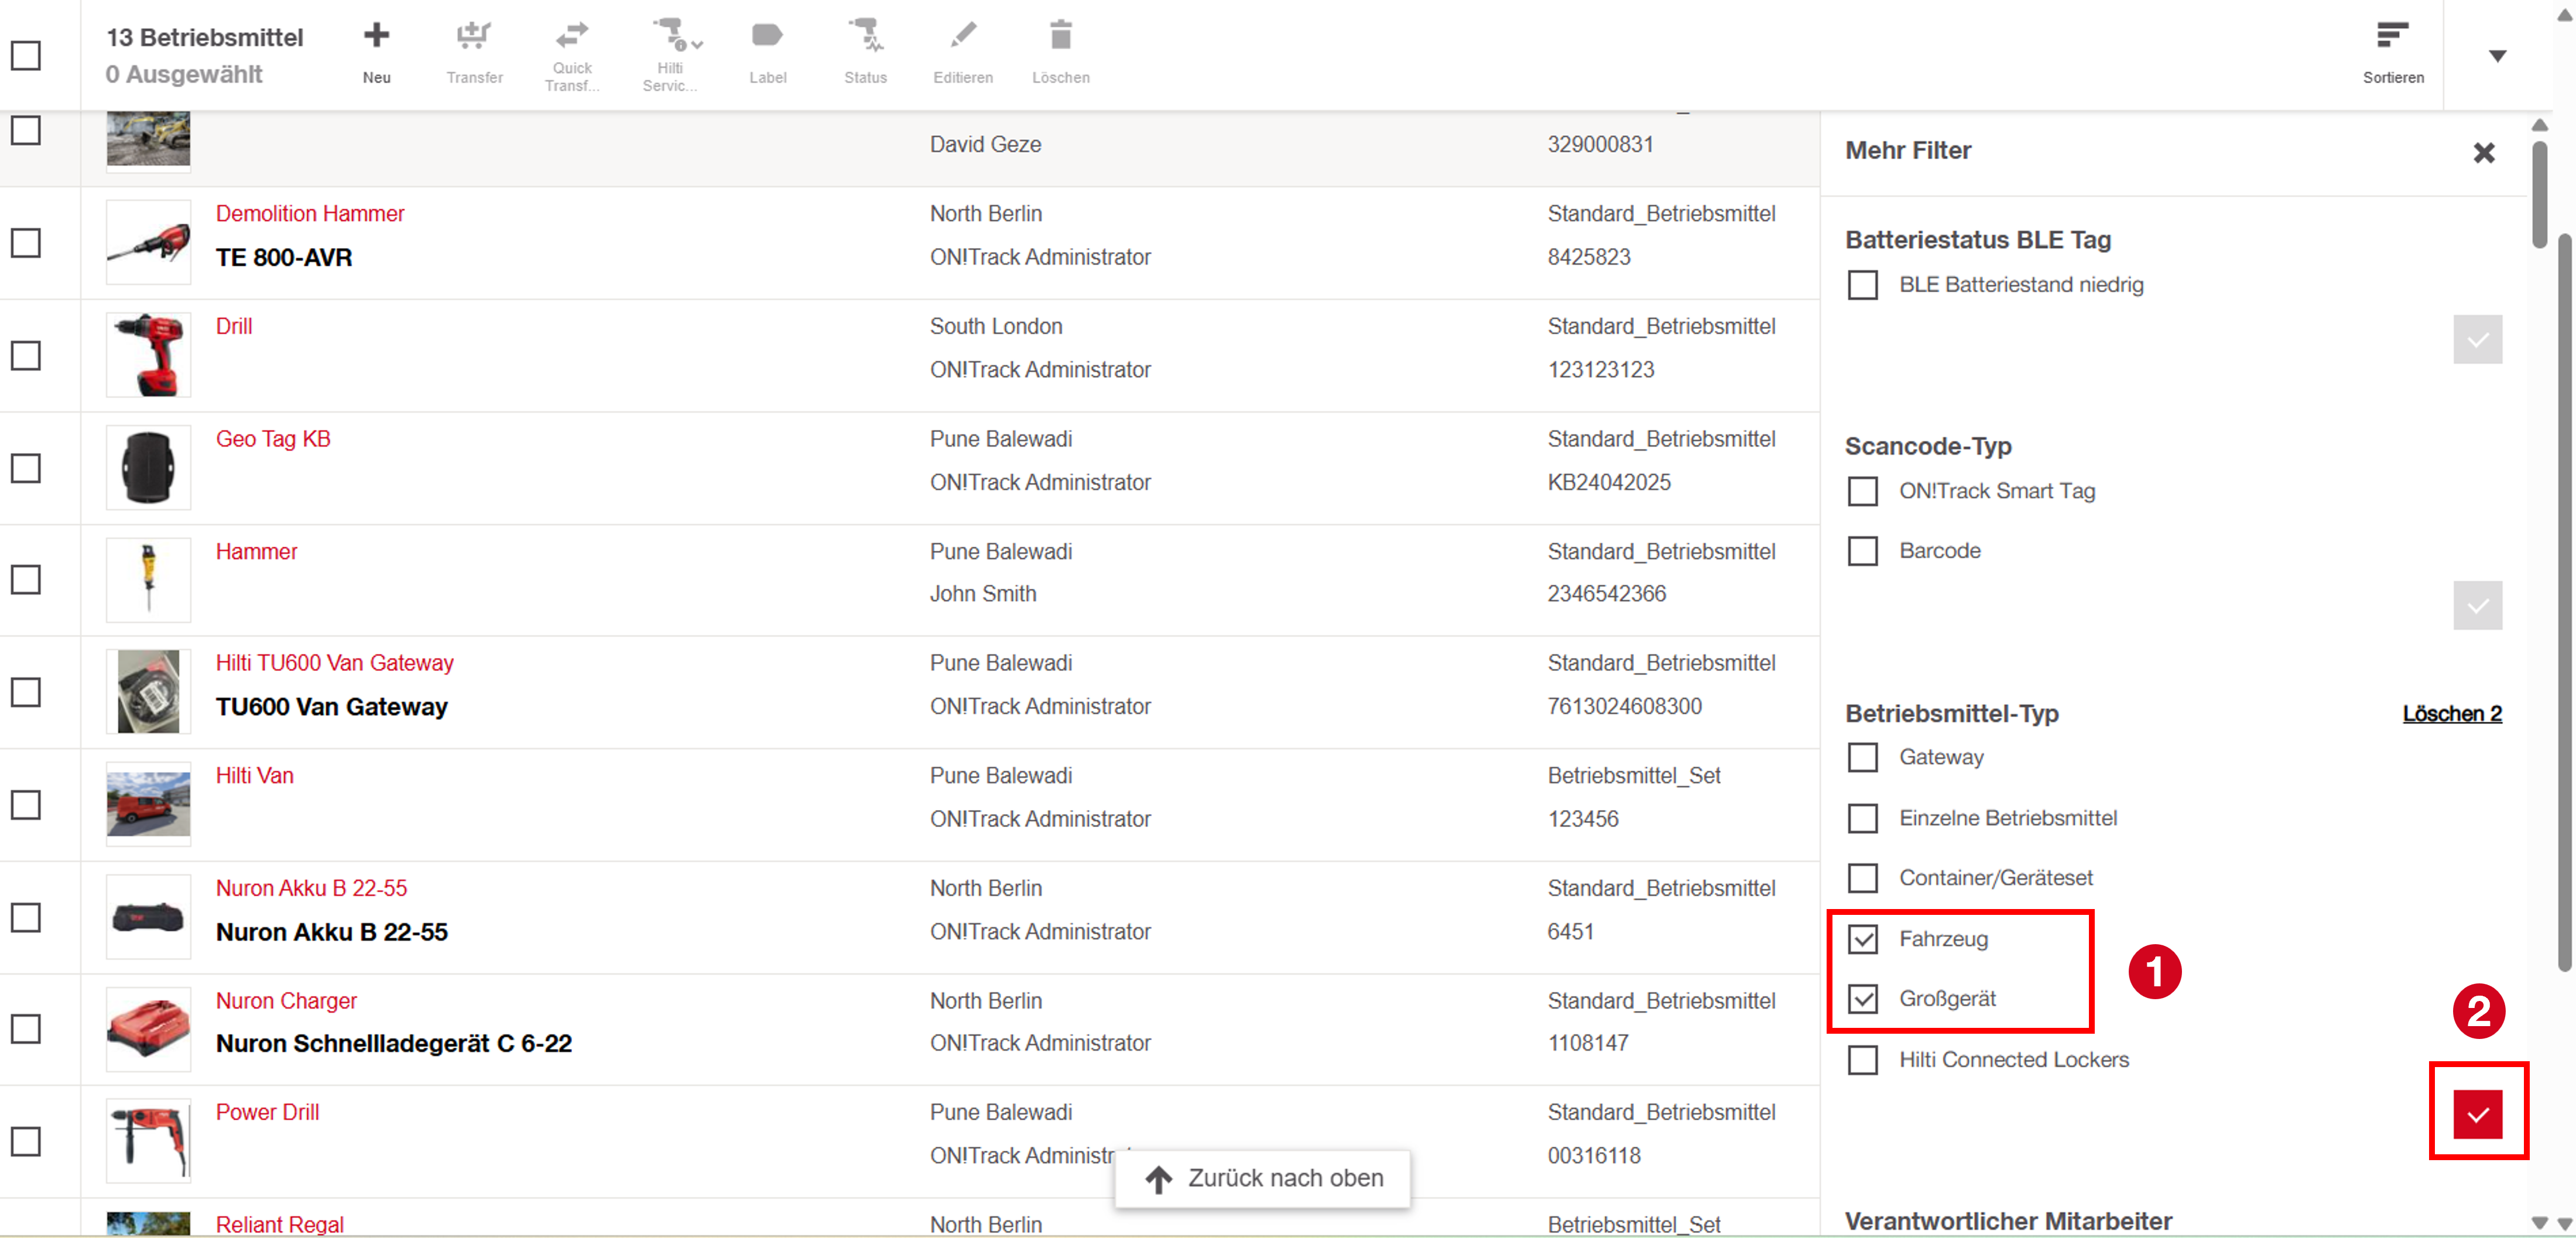Open the Drill asset link
The width and height of the screenshot is (2576, 1238).
click(x=234, y=327)
